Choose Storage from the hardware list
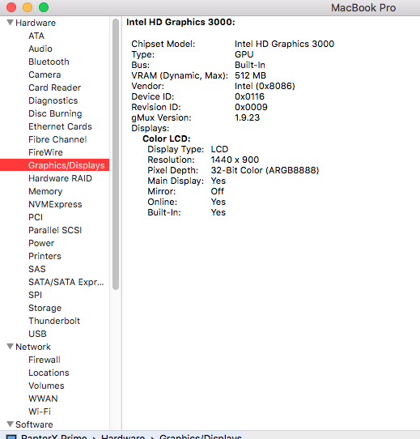Image resolution: width=420 pixels, height=439 pixels. (x=45, y=308)
